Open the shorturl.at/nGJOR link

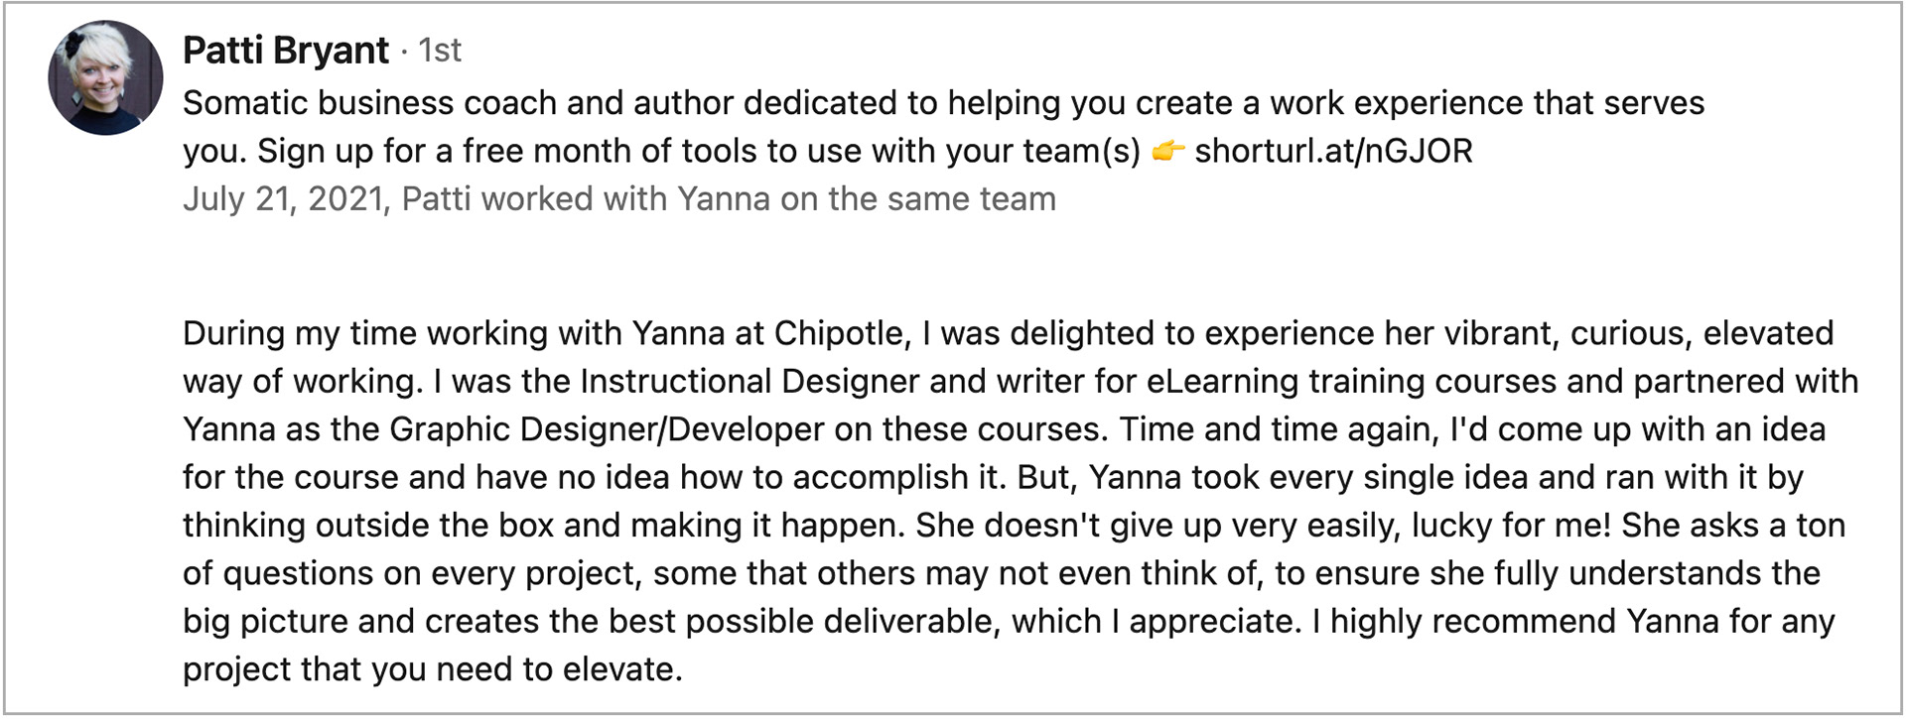1333,152
